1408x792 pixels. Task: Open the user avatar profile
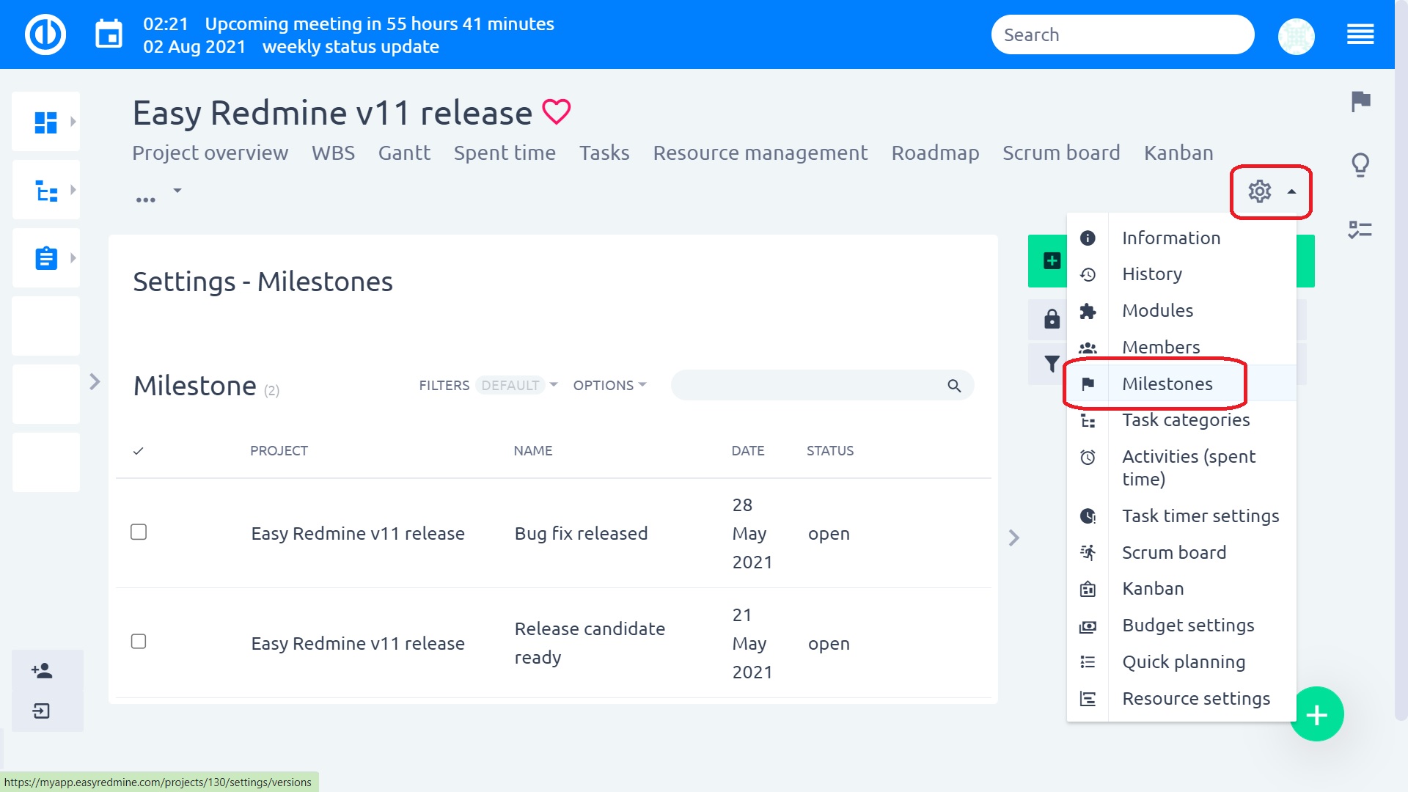[1296, 35]
